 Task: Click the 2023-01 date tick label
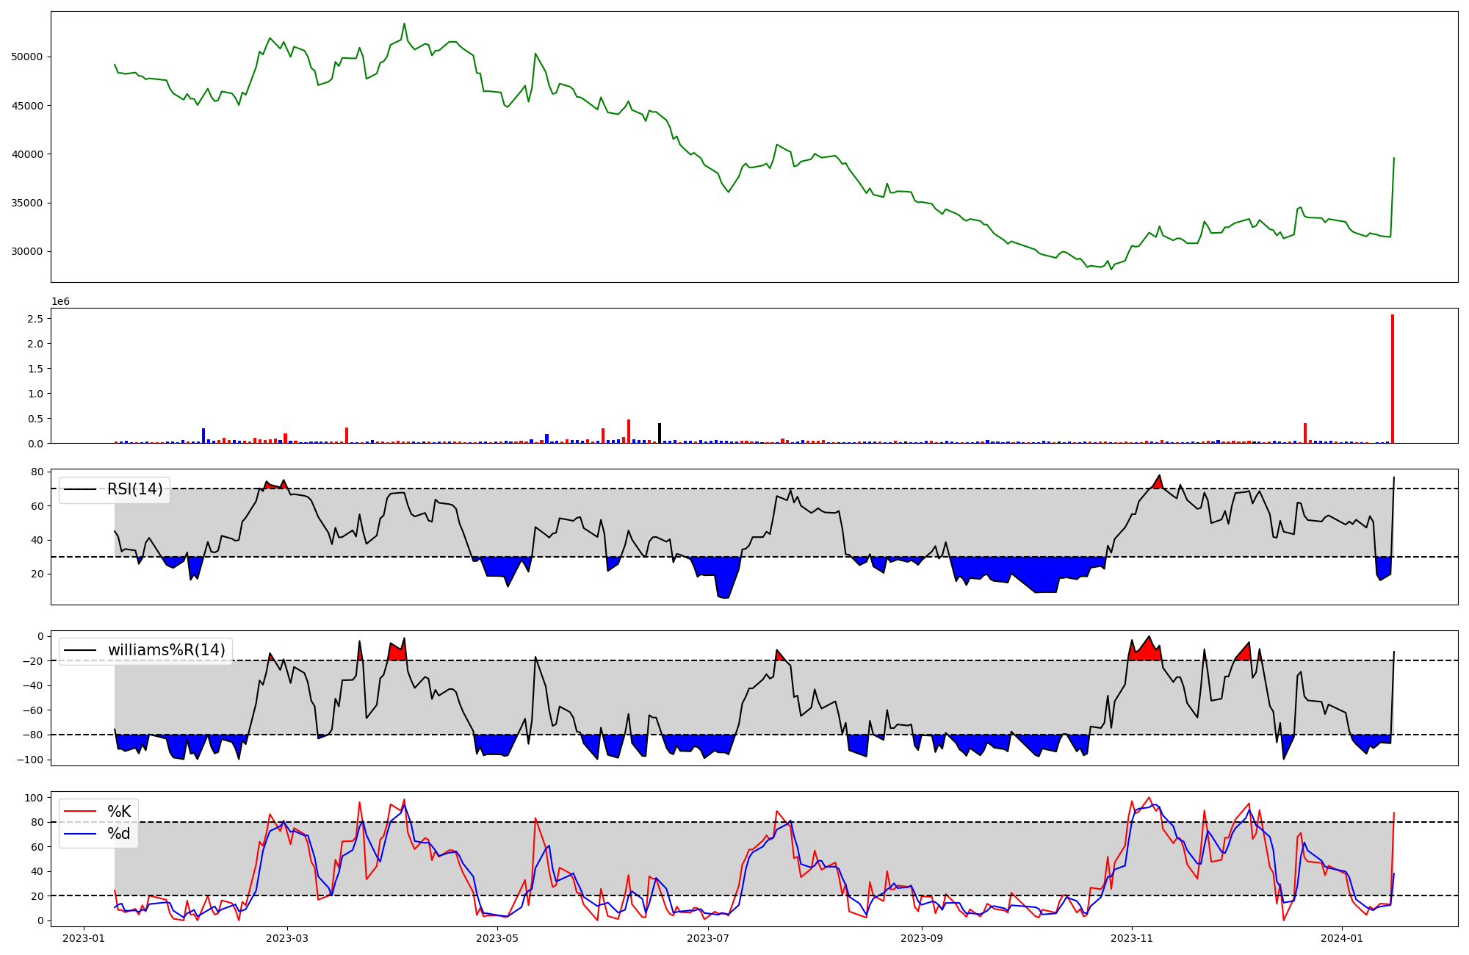83,938
